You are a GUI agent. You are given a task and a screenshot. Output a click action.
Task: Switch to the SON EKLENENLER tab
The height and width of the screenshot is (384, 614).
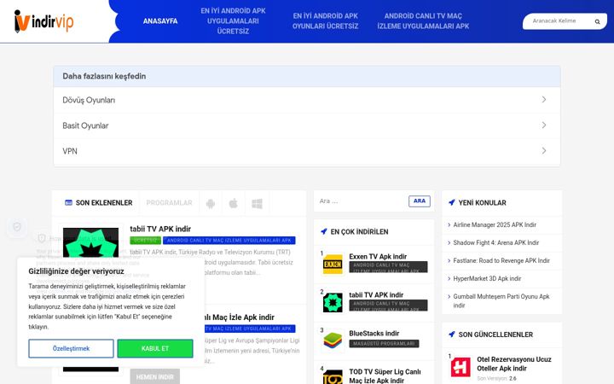[98, 202]
